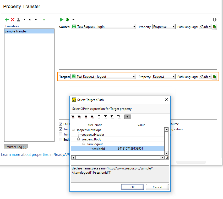Delete selected transfer with red X
This screenshot has height=199, width=223.
pos(13,20)
